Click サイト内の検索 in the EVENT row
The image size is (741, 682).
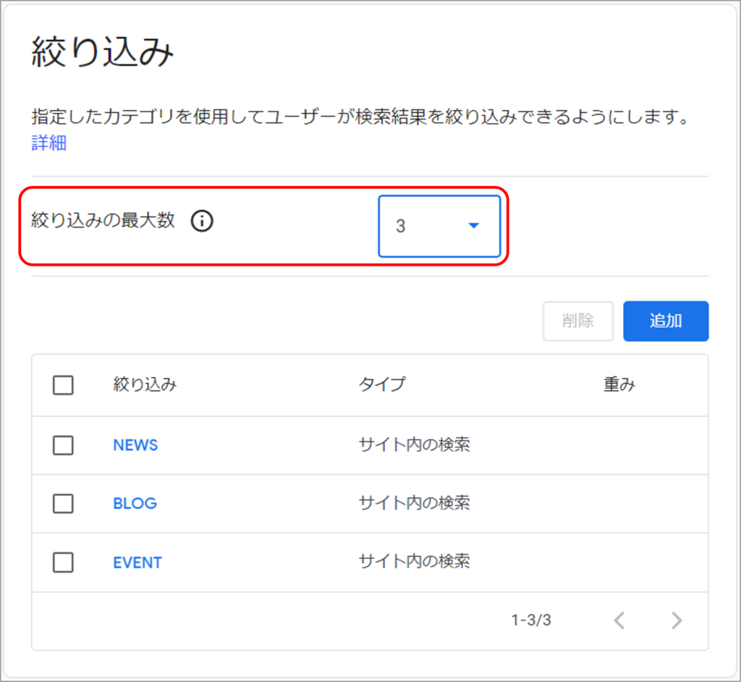[x=414, y=562]
